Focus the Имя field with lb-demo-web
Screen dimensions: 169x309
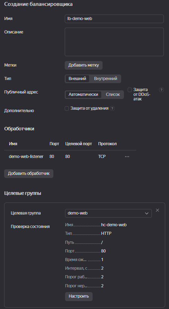click(114, 19)
